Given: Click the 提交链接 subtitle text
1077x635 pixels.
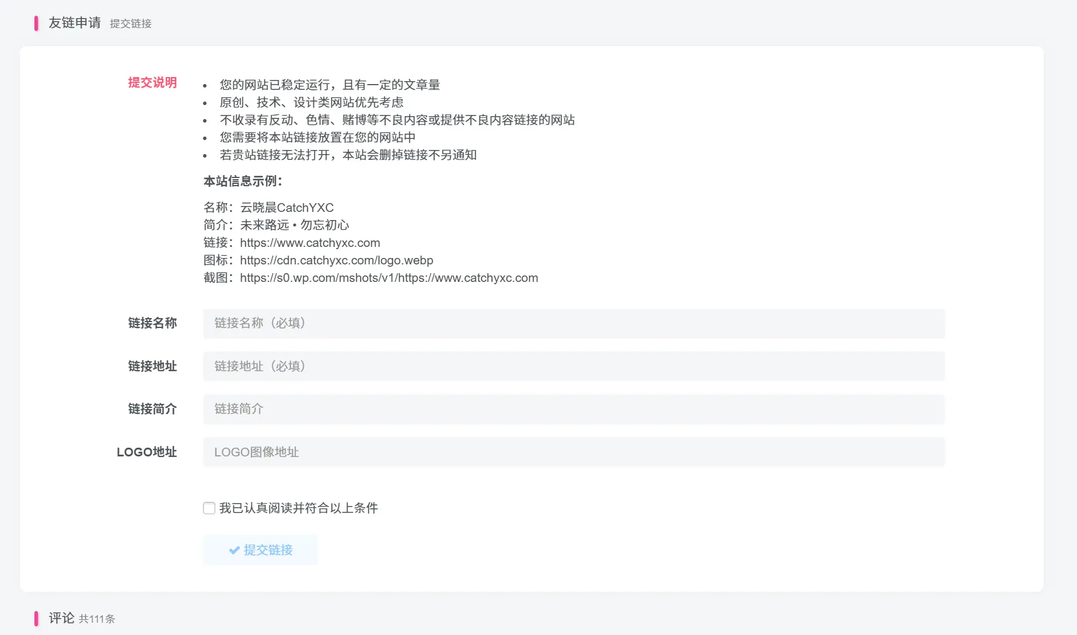Looking at the screenshot, I should click(131, 24).
